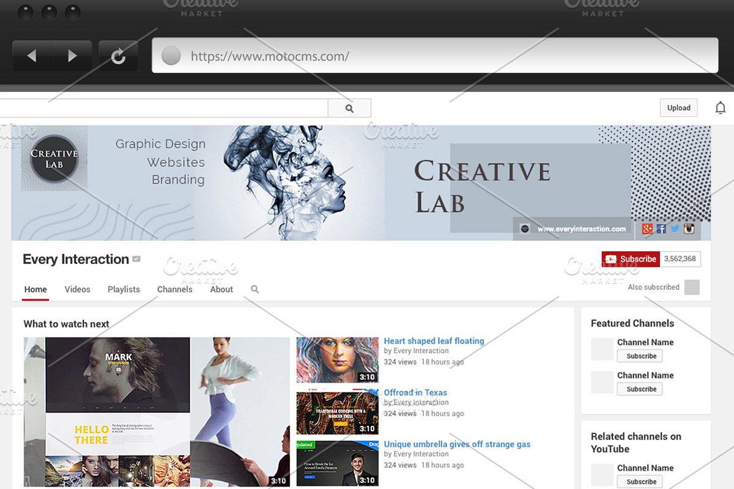Click the red Subscribe button
This screenshot has height=489, width=734.
(631, 259)
